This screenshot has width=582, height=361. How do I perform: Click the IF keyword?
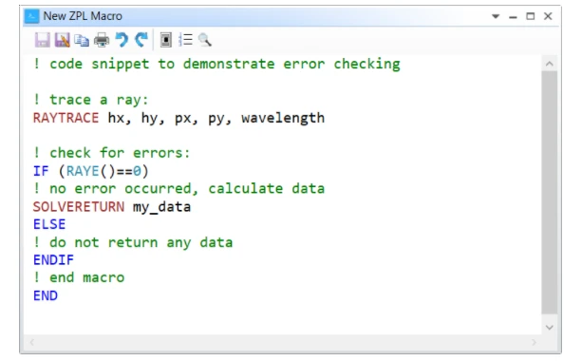pos(41,171)
